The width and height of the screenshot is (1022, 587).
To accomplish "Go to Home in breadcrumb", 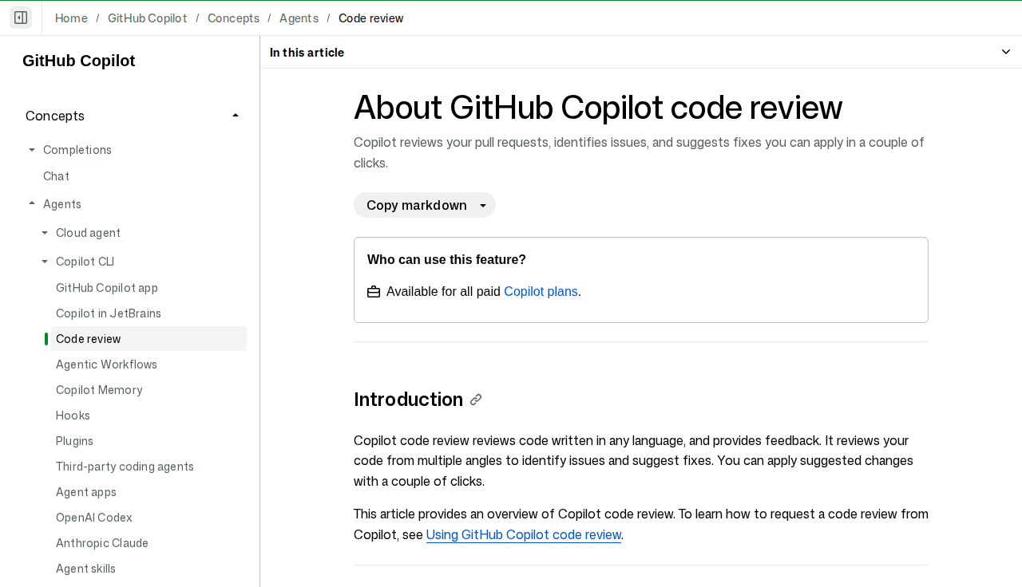I will [71, 18].
